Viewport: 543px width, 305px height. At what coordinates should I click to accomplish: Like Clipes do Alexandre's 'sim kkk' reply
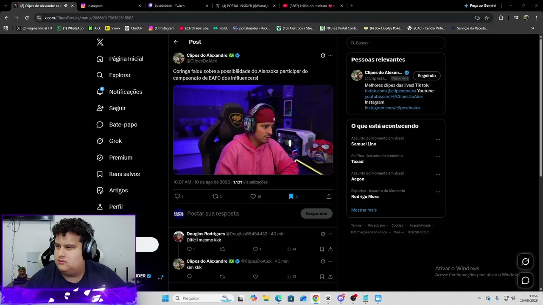[255, 277]
